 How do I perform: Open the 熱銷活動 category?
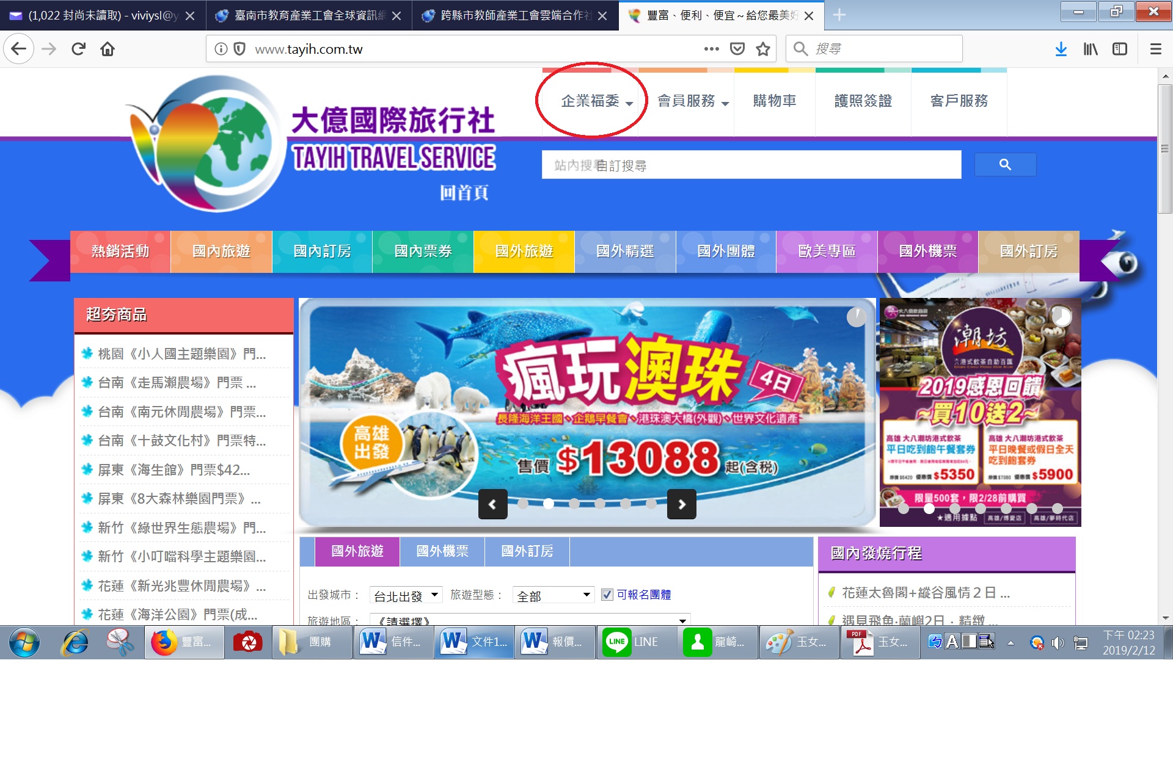[x=120, y=251]
